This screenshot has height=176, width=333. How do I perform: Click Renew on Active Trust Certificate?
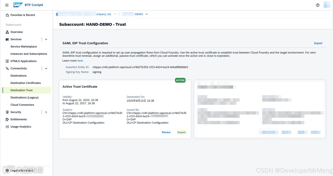(x=166, y=132)
